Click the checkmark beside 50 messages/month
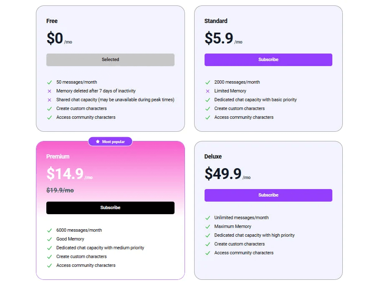This screenshot has height=284, width=377. click(50, 82)
